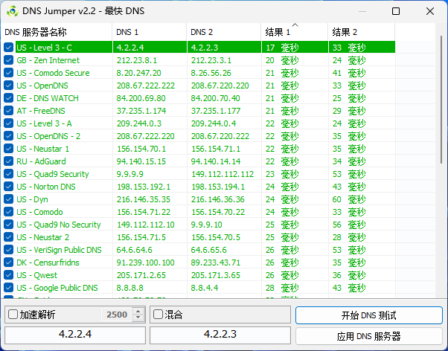The image size is (448, 351).
Task: Click the 开始 DNS 测试 button
Action: coord(369,315)
